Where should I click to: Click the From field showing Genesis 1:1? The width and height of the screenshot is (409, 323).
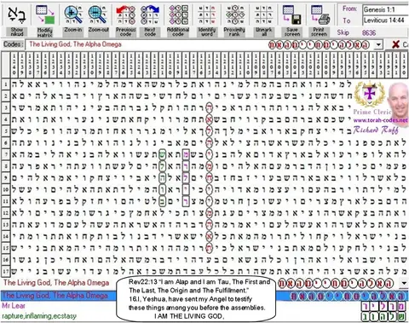click(x=386, y=9)
